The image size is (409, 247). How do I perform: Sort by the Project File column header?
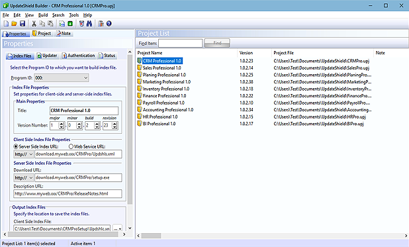323,53
